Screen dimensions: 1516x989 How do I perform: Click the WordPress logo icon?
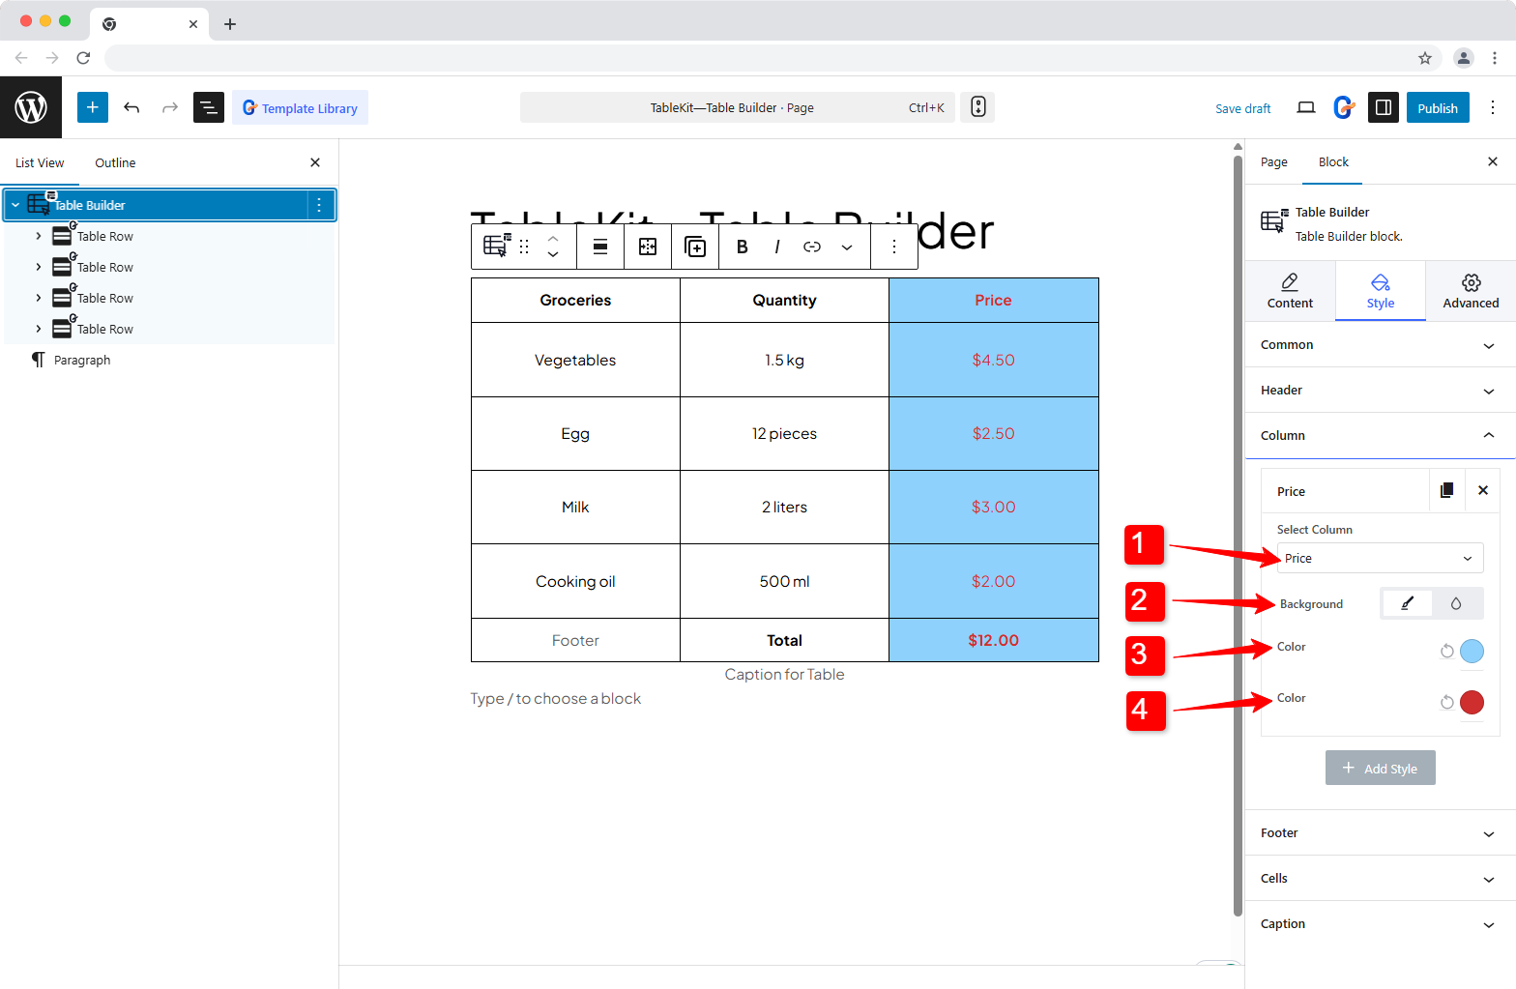tap(31, 107)
